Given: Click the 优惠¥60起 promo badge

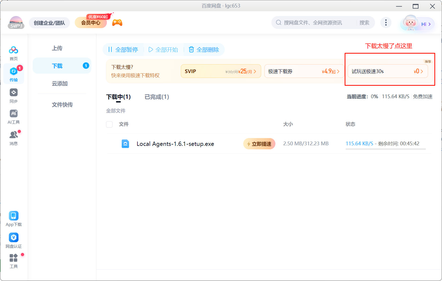Looking at the screenshot, I should [x=98, y=17].
